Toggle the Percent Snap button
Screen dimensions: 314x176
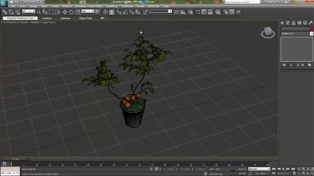[131, 12]
